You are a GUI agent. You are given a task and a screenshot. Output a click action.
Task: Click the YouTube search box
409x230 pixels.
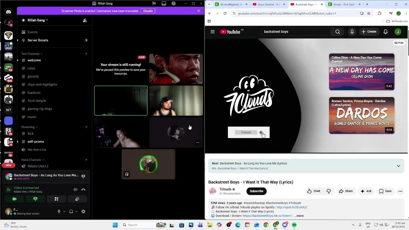296,32
